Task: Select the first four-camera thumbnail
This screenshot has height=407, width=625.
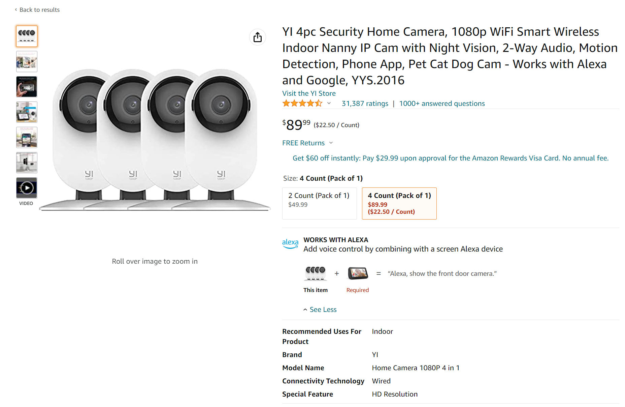Action: pyautogui.click(x=27, y=36)
